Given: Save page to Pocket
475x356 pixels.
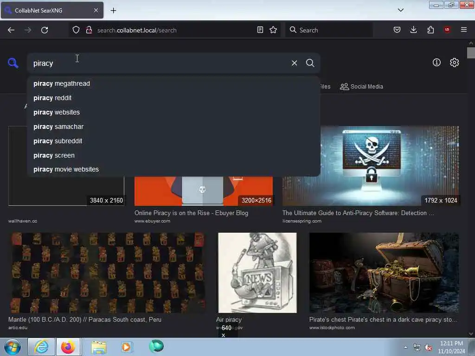Looking at the screenshot, I should tap(397, 30).
